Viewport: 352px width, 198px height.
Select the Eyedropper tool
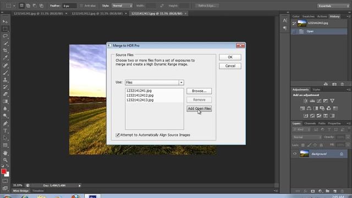pyautogui.click(x=5, y=58)
